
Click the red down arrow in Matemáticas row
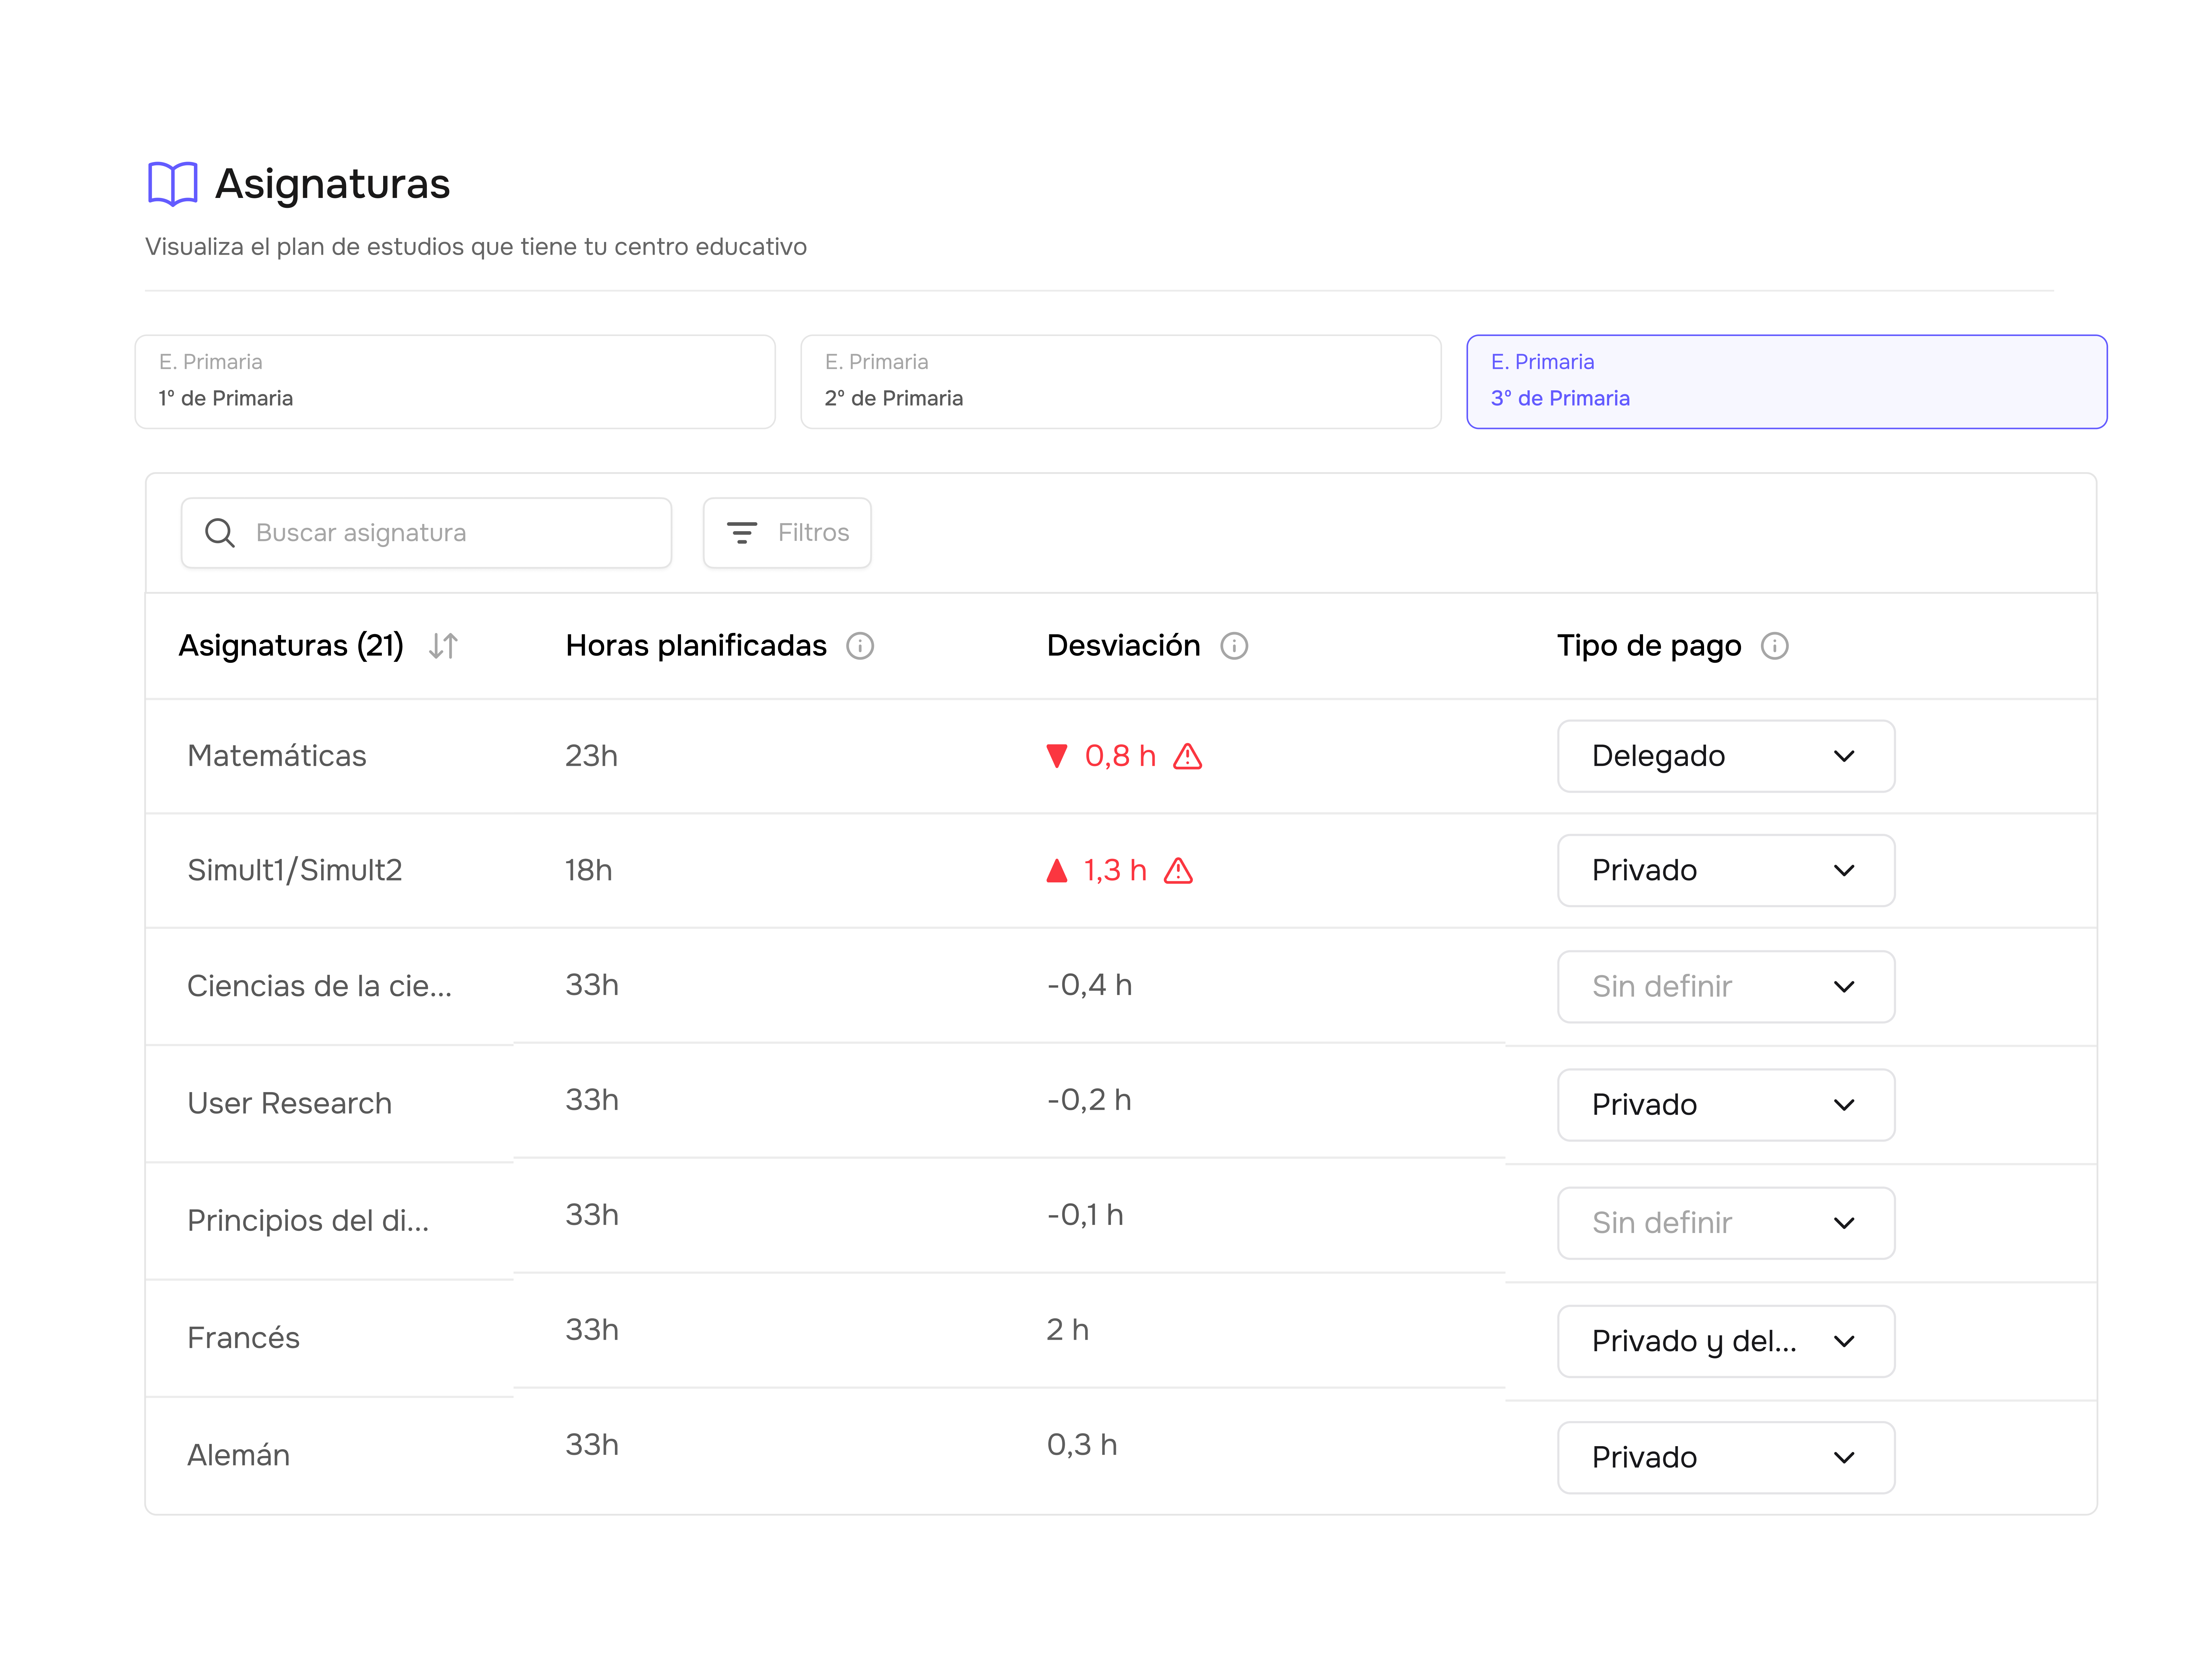click(x=1057, y=756)
